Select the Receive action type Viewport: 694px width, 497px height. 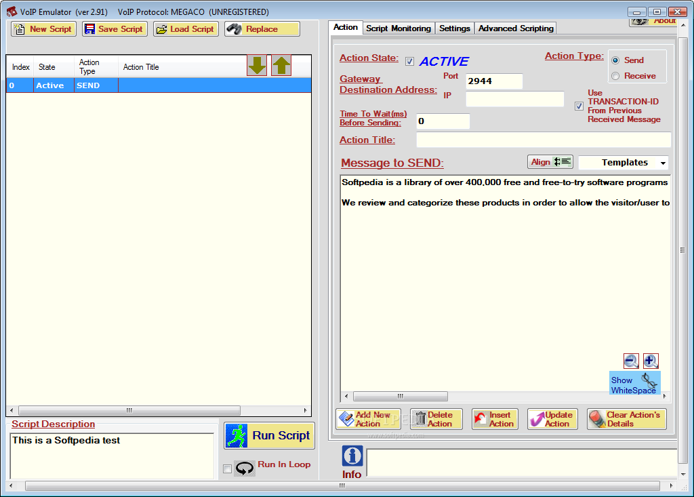(x=615, y=76)
